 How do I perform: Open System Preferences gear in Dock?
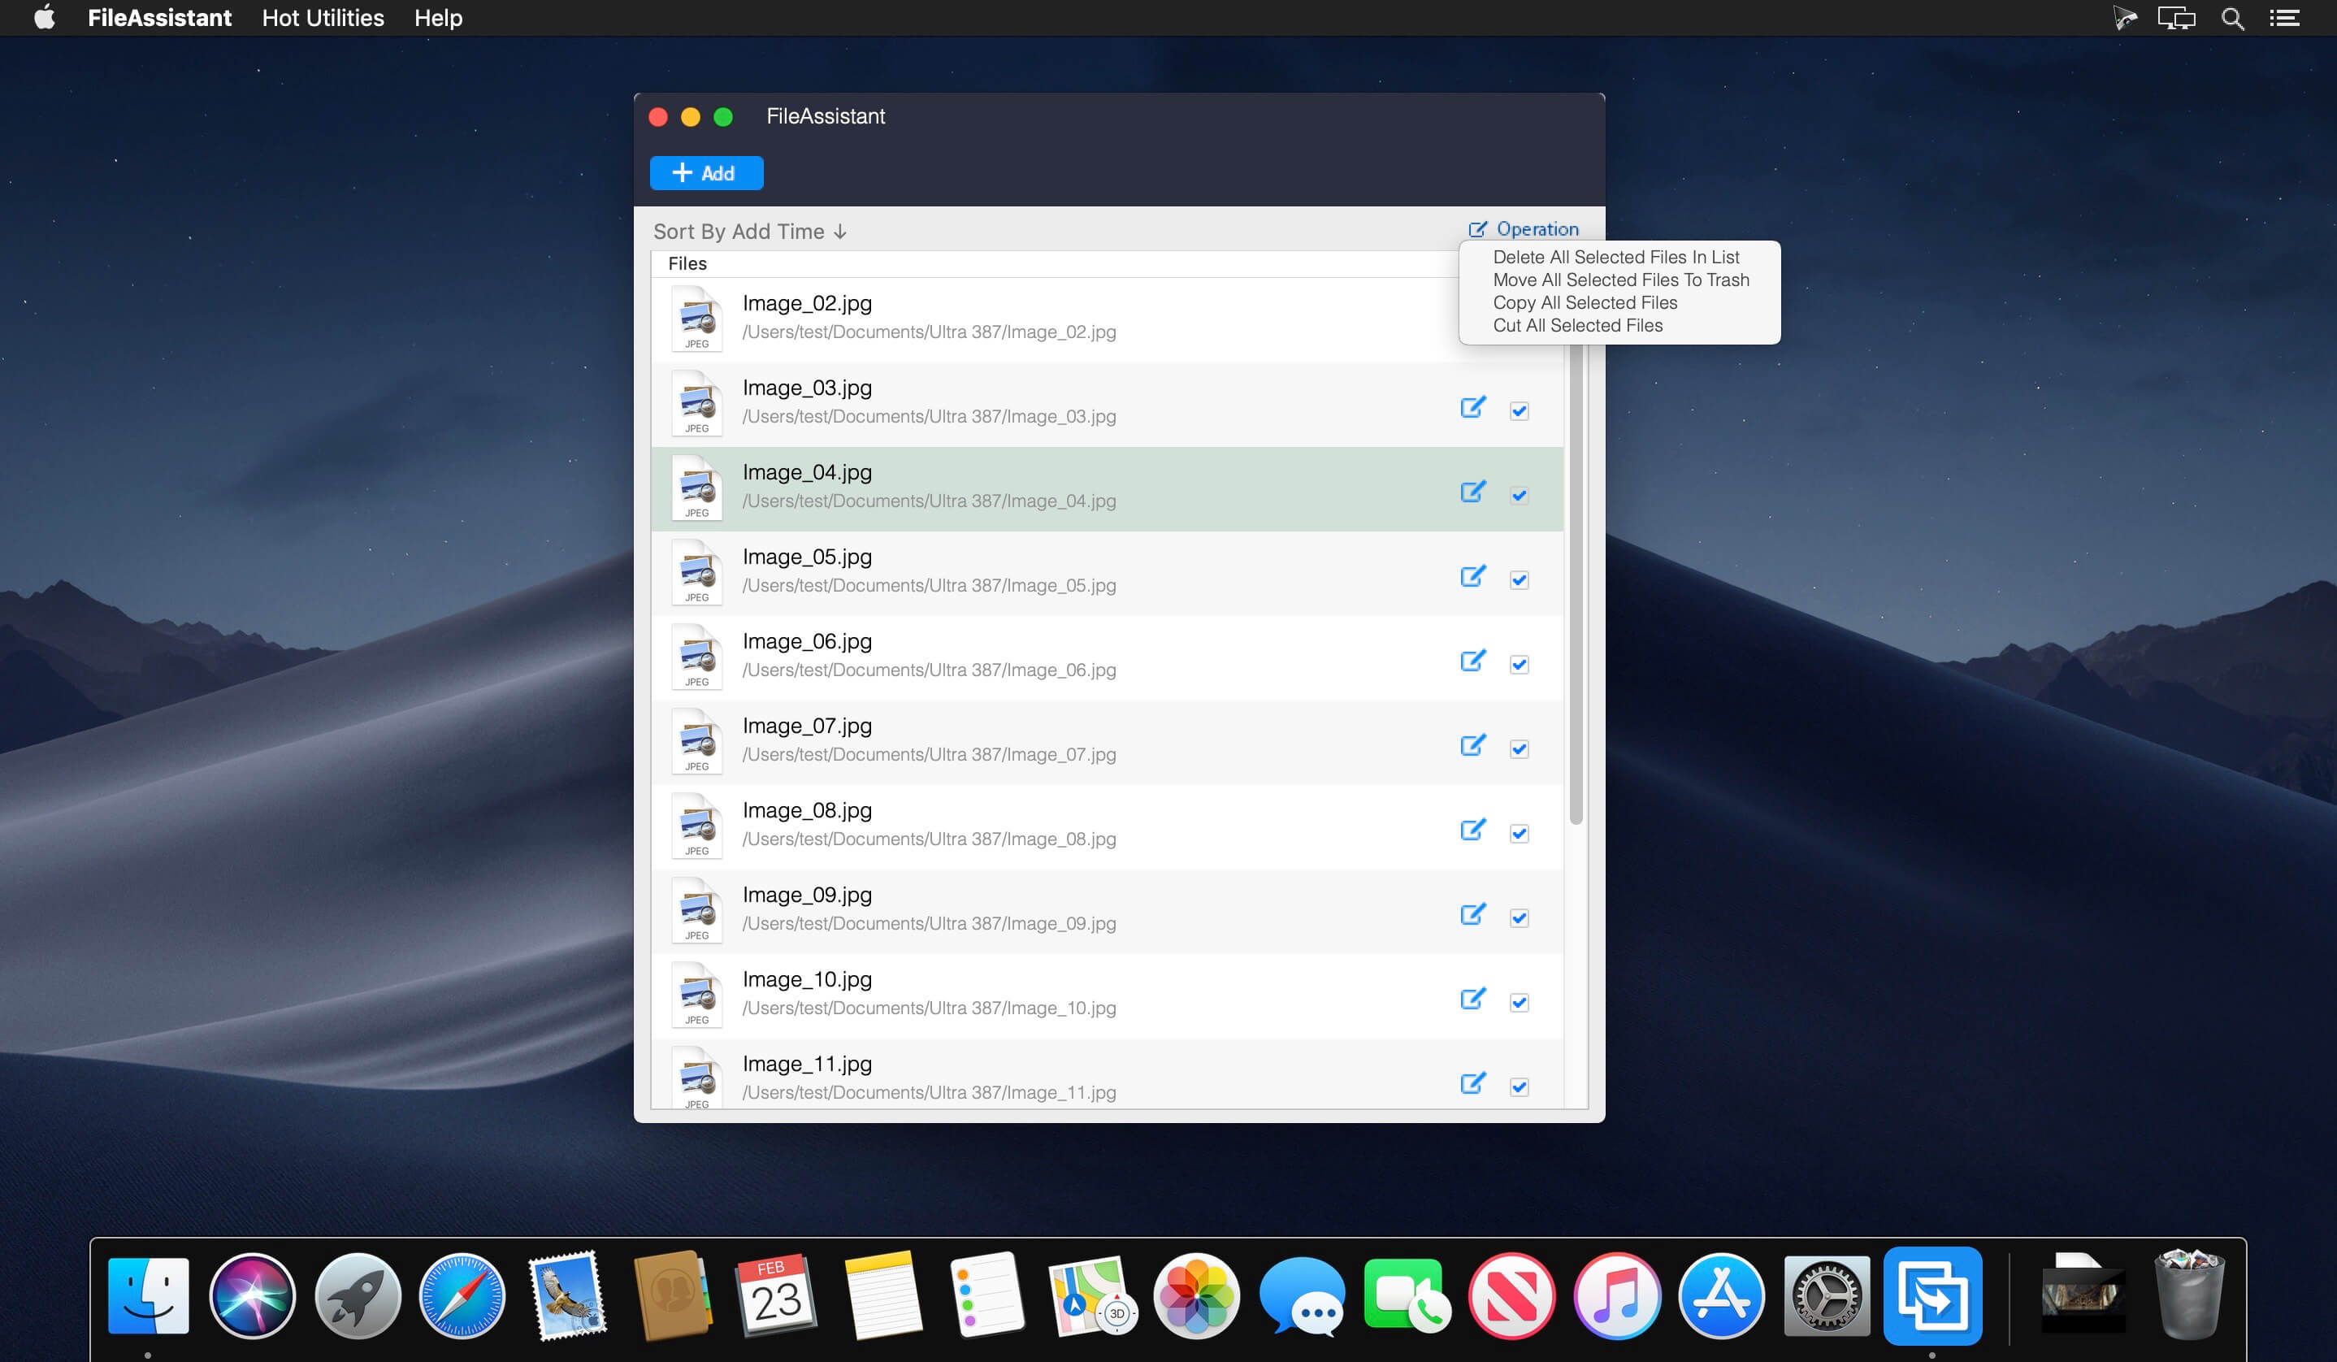click(x=1826, y=1295)
